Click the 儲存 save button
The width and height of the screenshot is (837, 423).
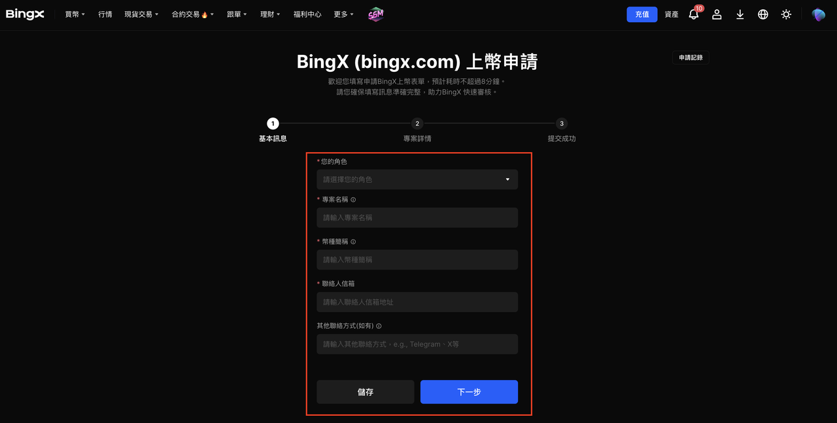(x=366, y=392)
